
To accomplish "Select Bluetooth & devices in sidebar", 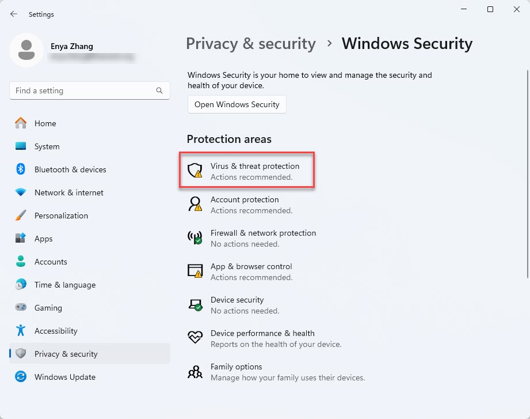I will (x=70, y=169).
